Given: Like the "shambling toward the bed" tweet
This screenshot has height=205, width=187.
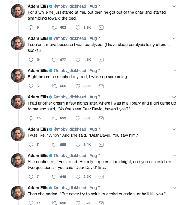Looking at the screenshot, I should (x=78, y=28).
